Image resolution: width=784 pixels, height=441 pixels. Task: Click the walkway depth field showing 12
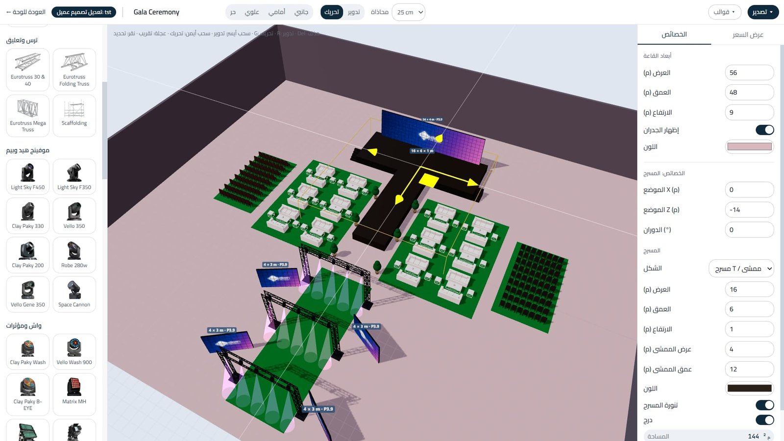pos(749,369)
